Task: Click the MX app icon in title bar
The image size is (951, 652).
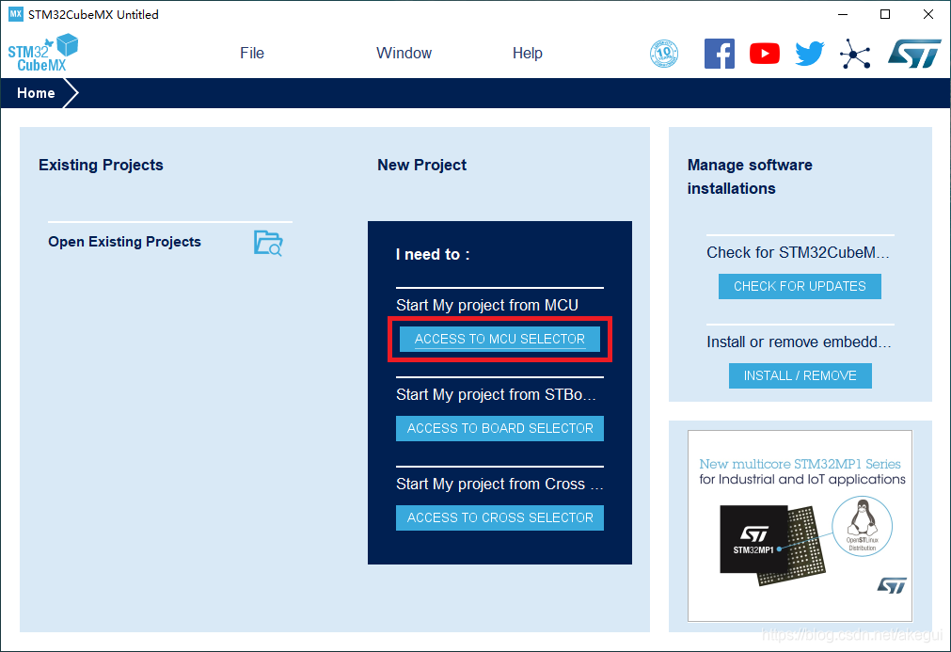Action: pos(15,14)
